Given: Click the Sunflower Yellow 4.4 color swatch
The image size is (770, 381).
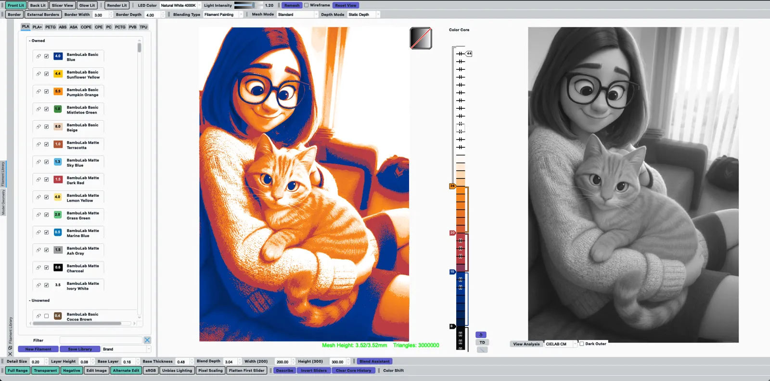Looking at the screenshot, I should point(58,74).
